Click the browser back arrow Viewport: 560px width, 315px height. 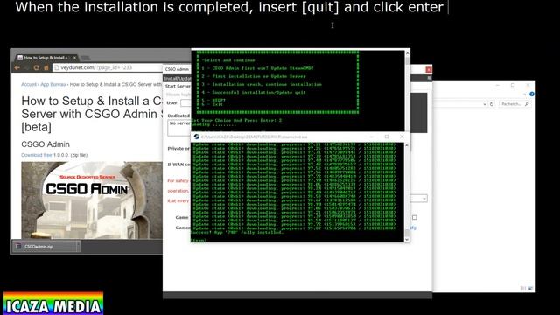[17, 67]
